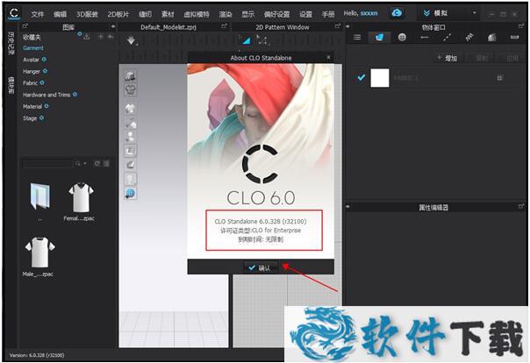
Task: Click the library search input field
Action: [49, 163]
